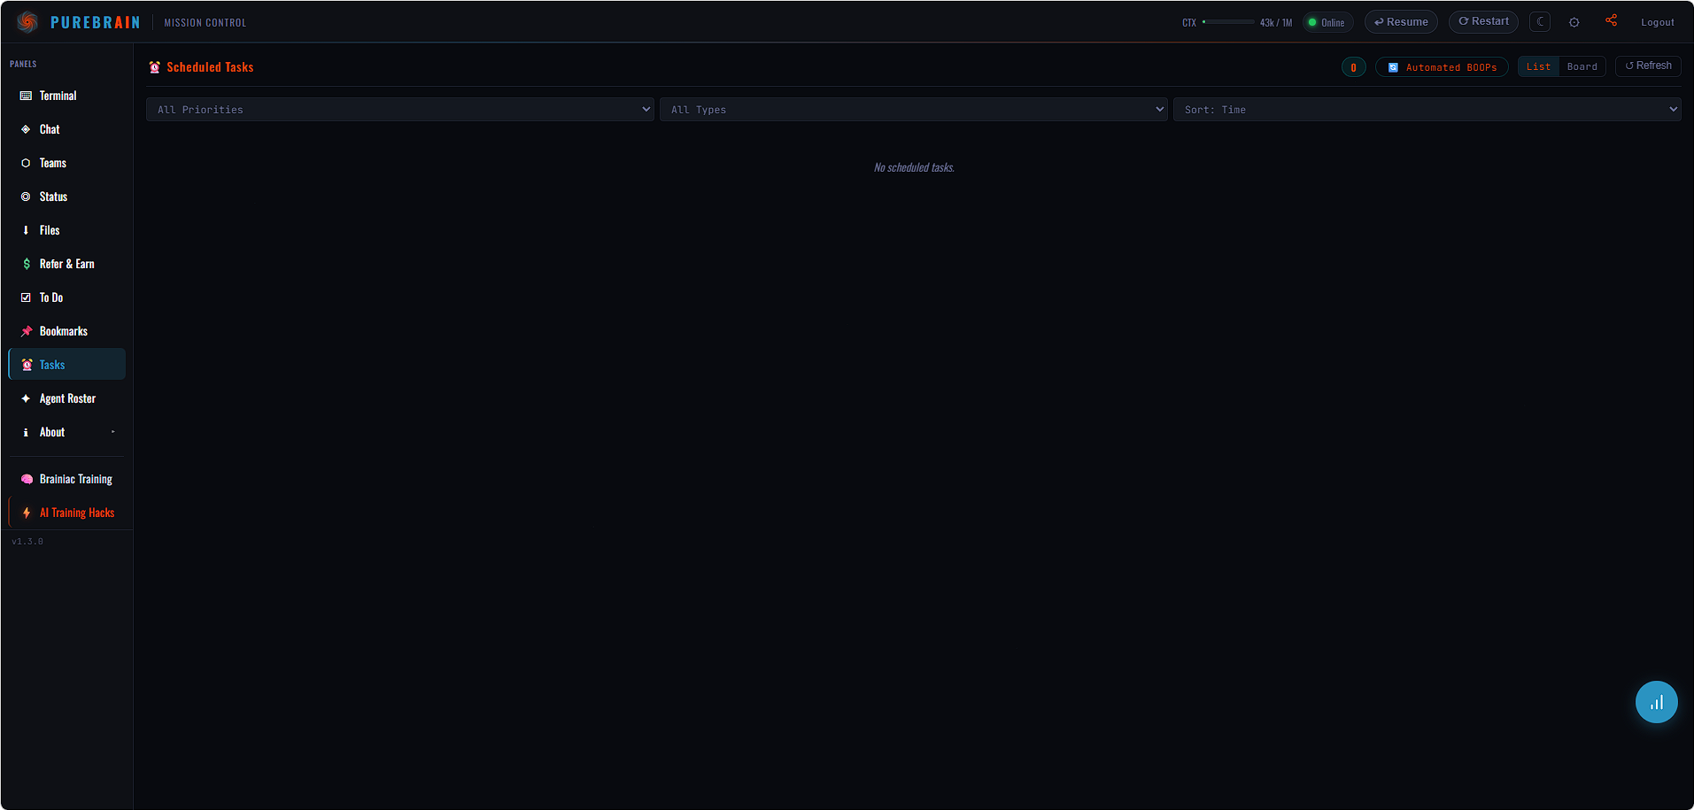The height and width of the screenshot is (810, 1694).
Task: Click the Restart button
Action: [1483, 22]
